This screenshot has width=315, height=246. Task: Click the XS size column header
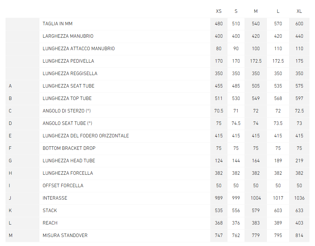219,11
